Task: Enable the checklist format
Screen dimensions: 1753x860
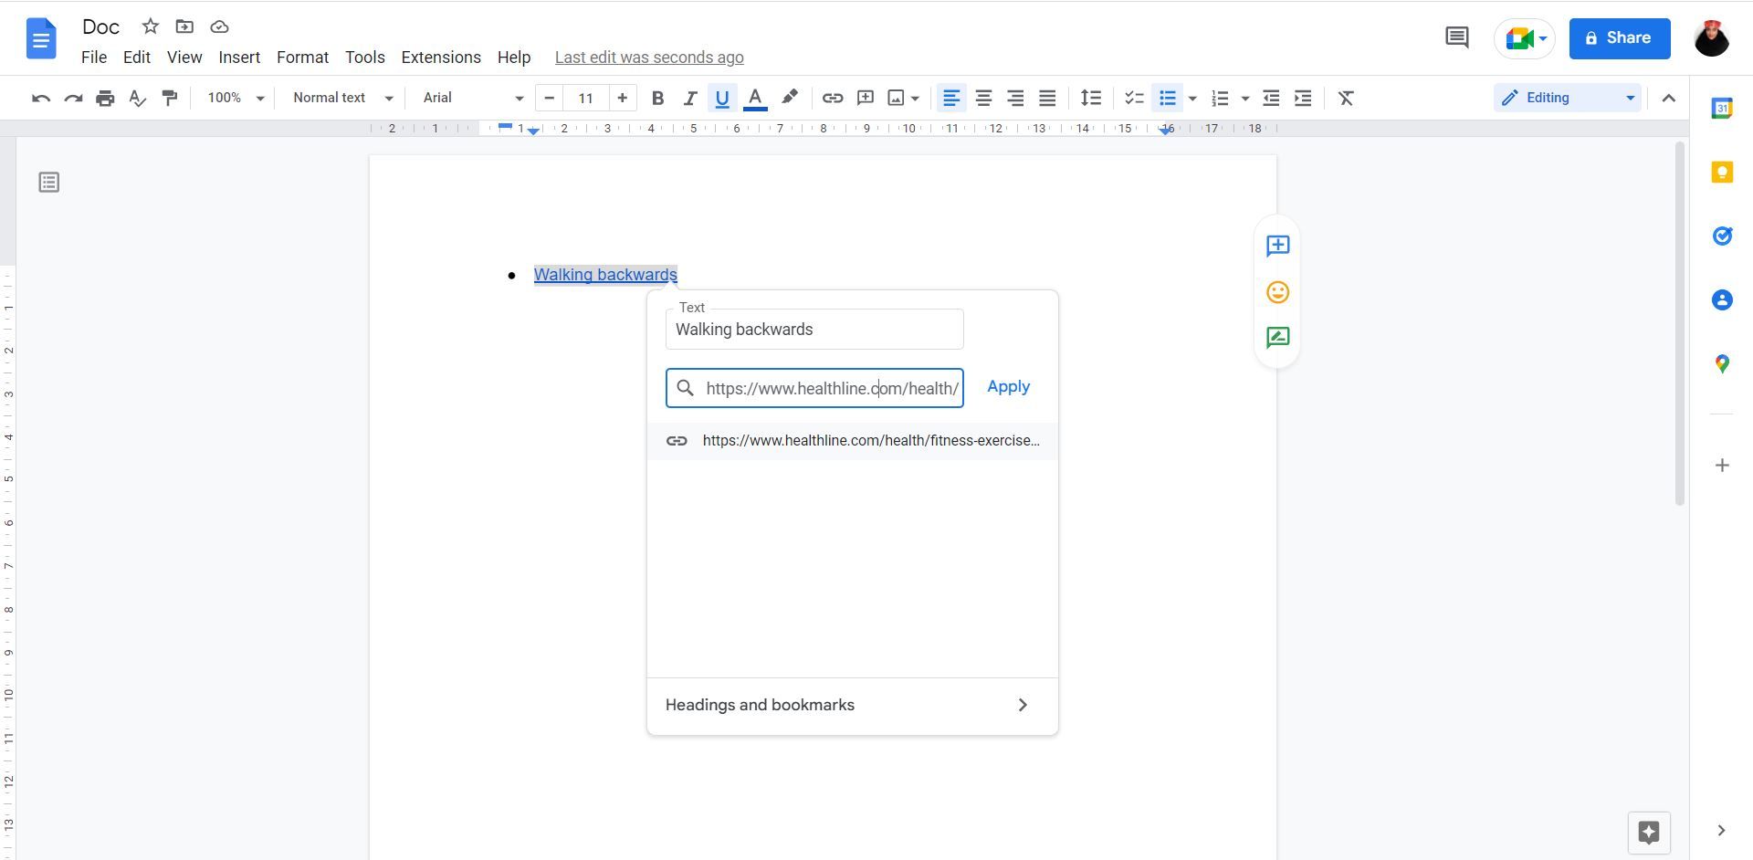Action: 1133,98
